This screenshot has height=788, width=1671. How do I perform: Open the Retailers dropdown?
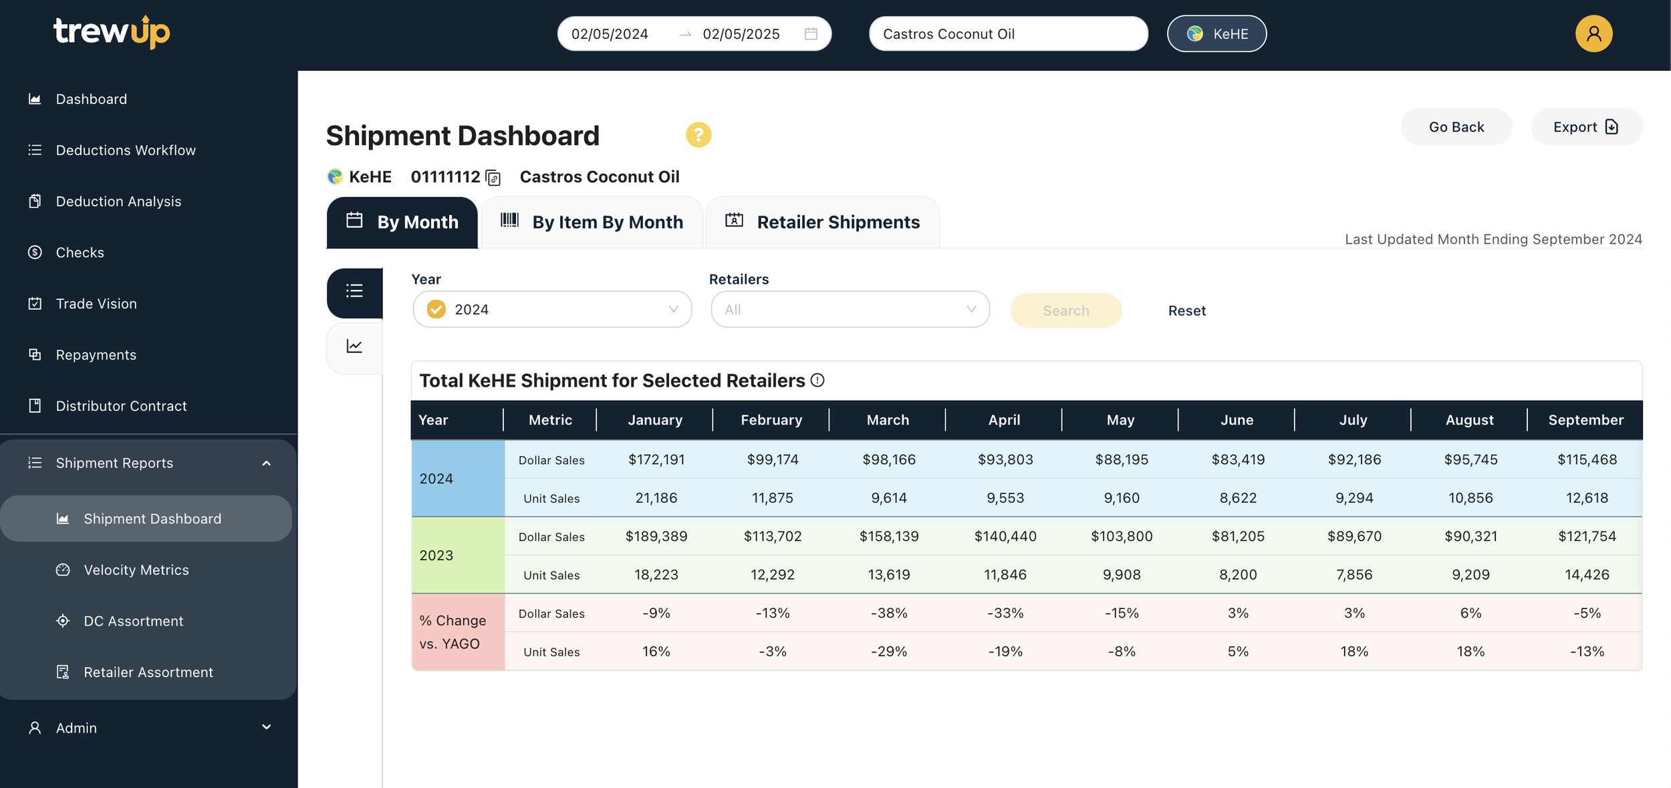point(849,309)
